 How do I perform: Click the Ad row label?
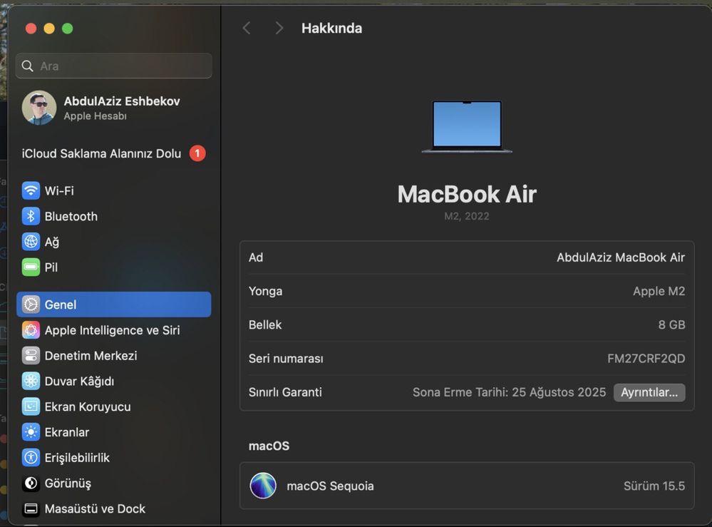coord(256,257)
